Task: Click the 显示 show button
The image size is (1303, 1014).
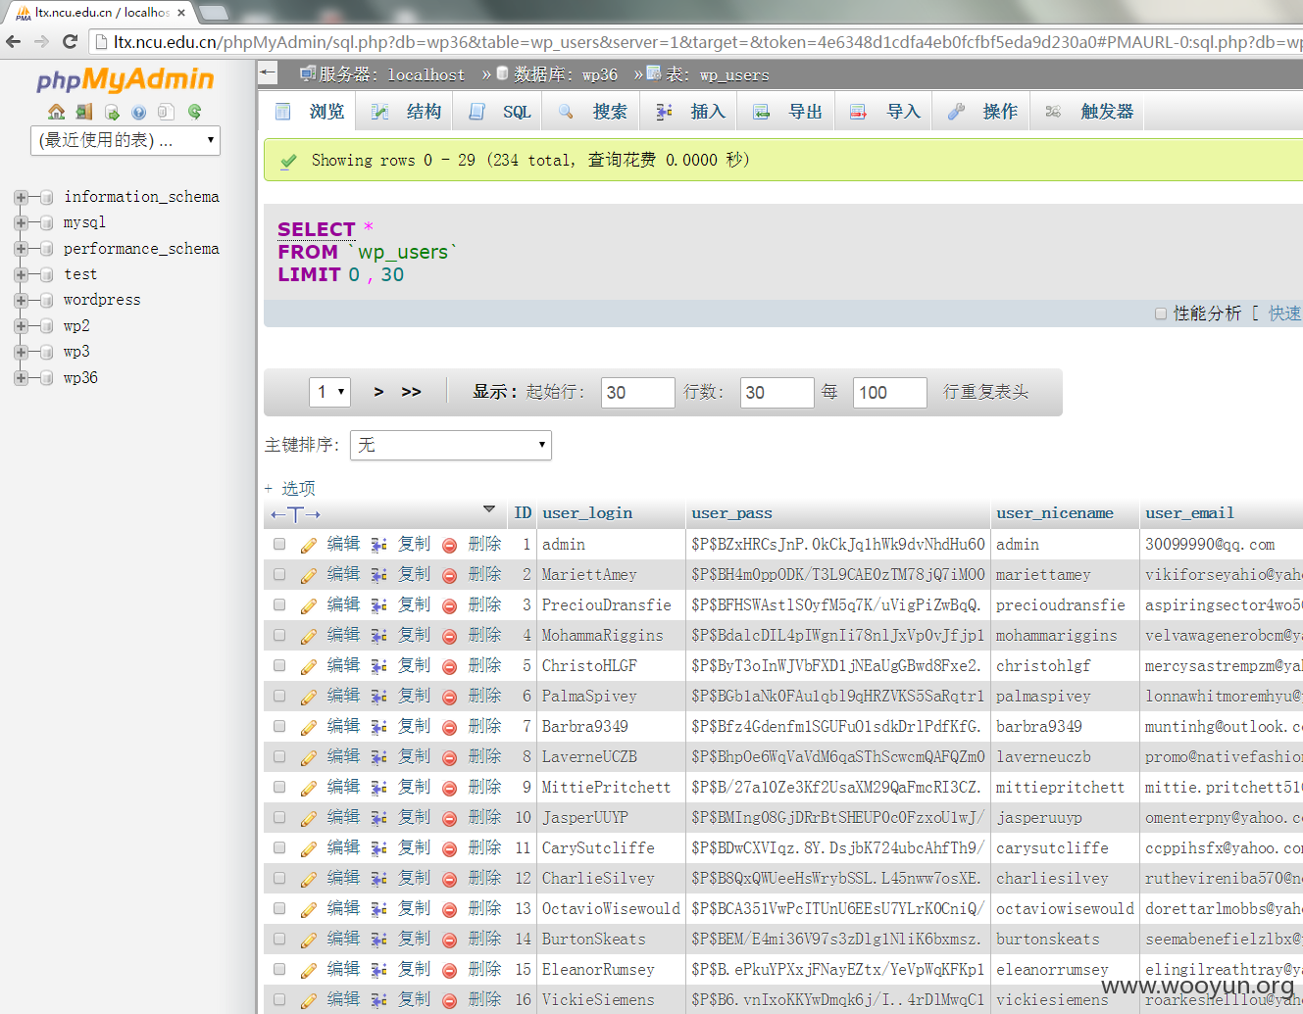Action: (494, 392)
